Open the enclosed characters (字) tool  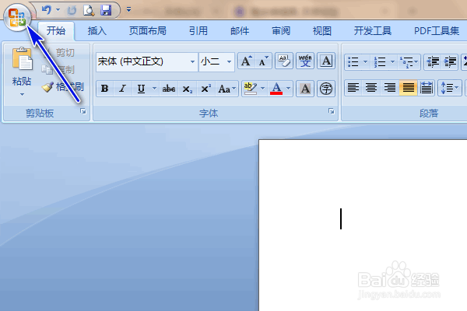click(326, 89)
